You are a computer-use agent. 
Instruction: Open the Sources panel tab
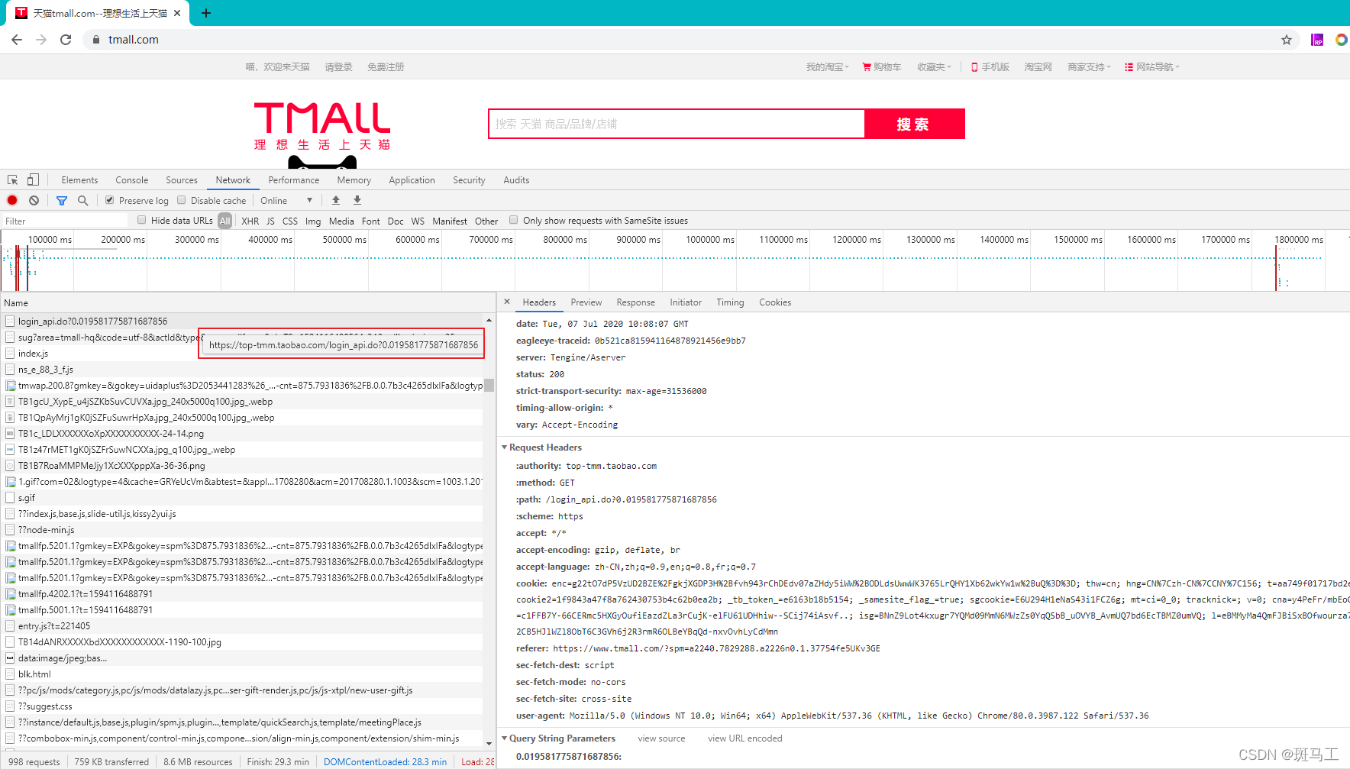[182, 180]
